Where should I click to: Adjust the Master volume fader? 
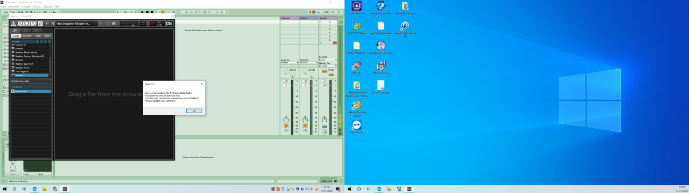point(333,101)
